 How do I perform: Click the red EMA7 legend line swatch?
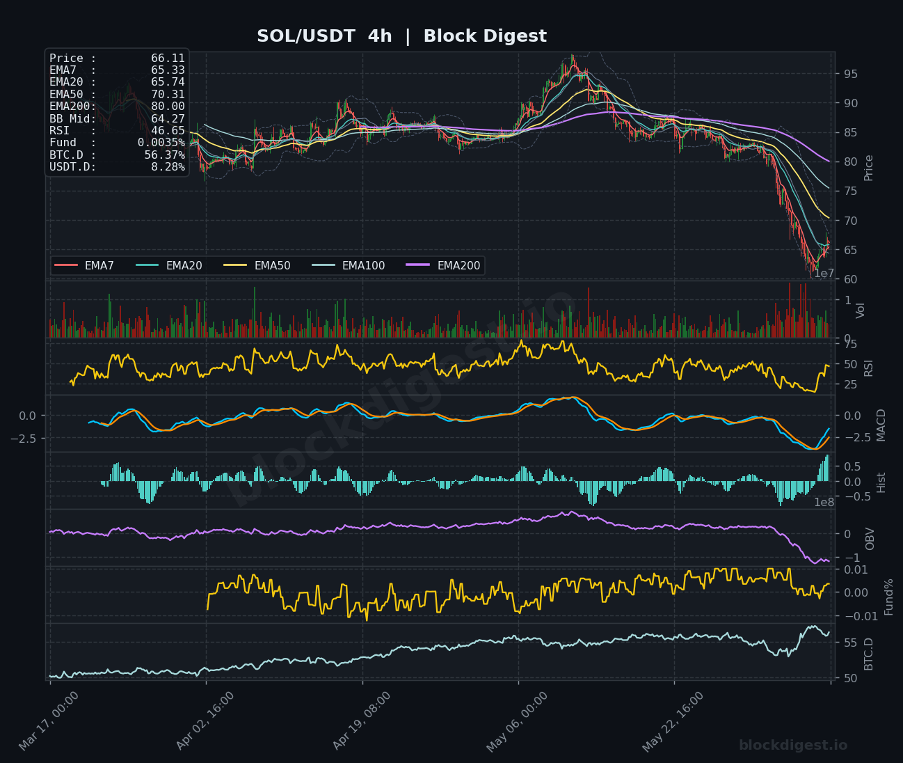[x=66, y=265]
